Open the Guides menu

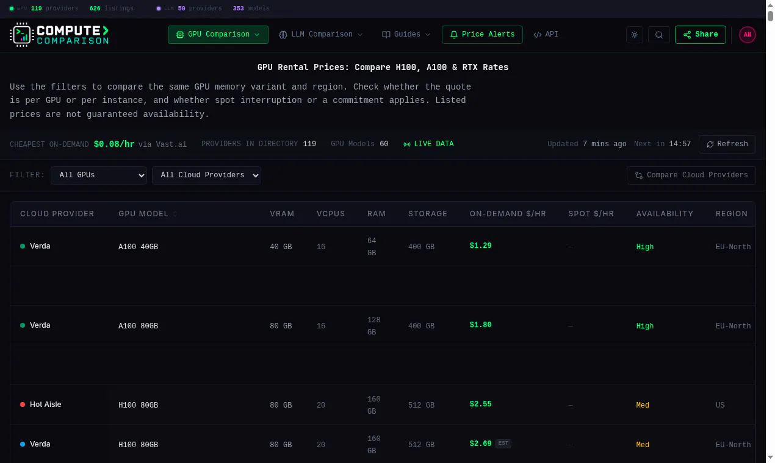[406, 35]
